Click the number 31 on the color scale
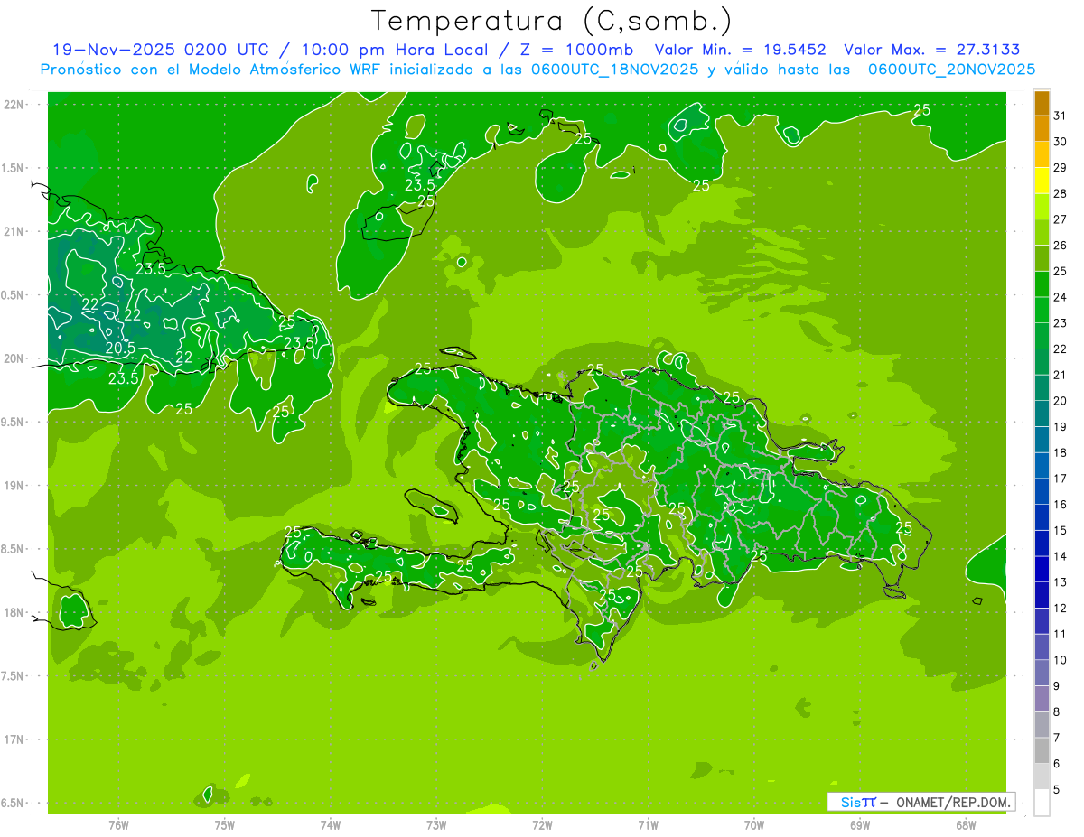Screen dimensions: 1084x837 (x=1061, y=116)
